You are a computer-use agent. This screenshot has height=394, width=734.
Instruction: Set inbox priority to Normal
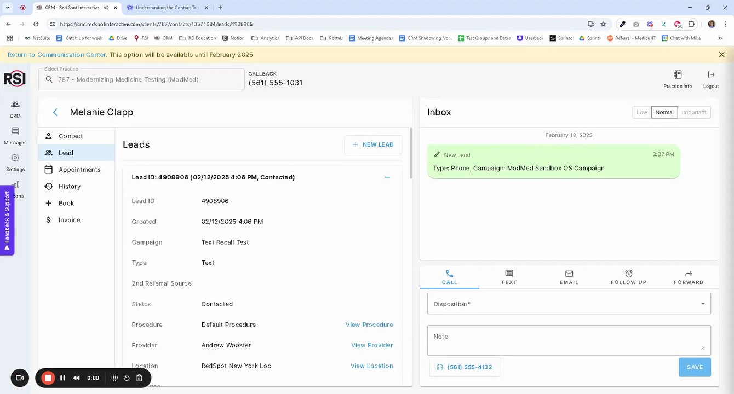pyautogui.click(x=664, y=112)
